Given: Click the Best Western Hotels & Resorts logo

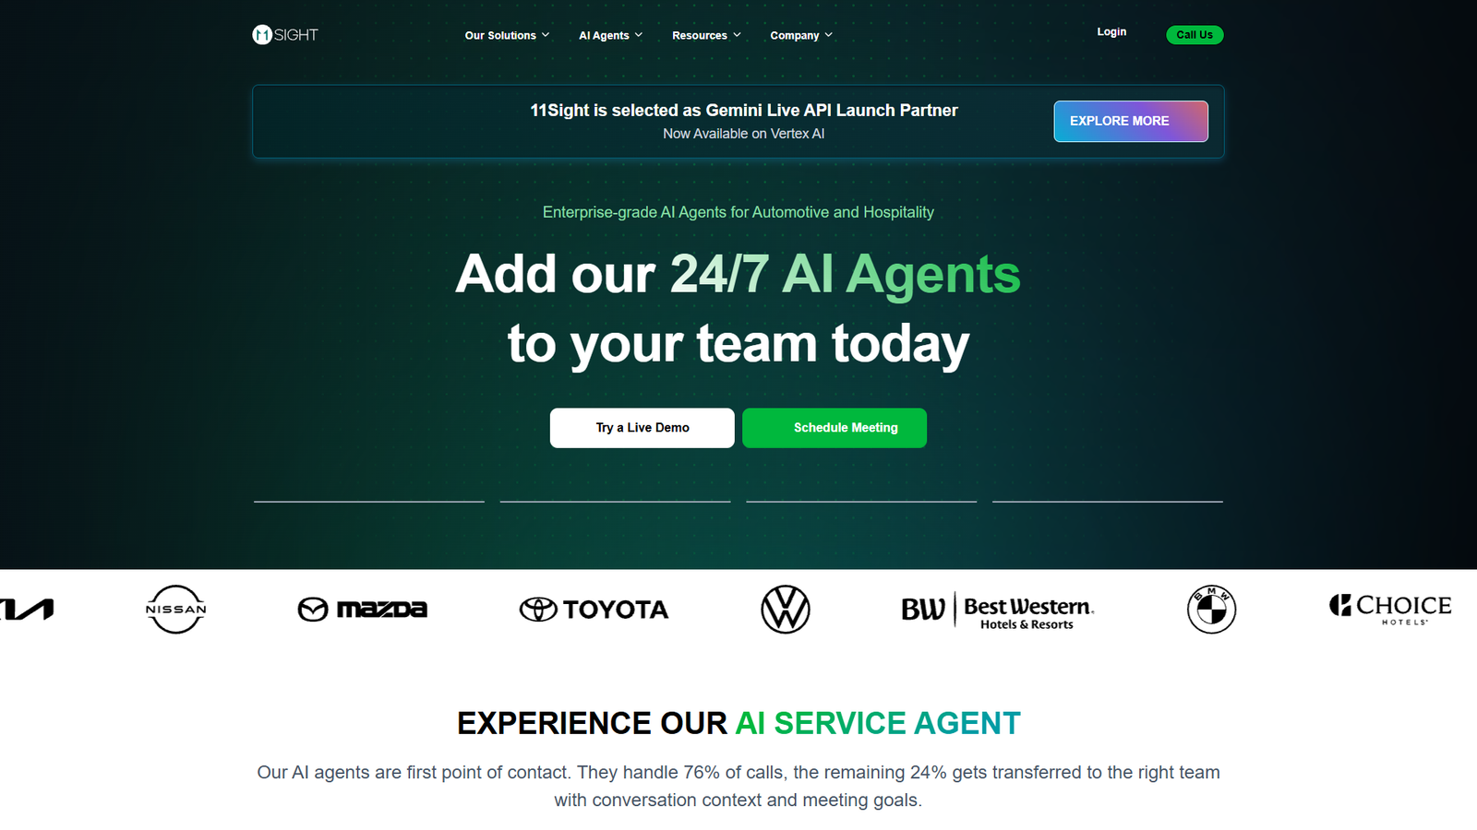Looking at the screenshot, I should coord(998,610).
